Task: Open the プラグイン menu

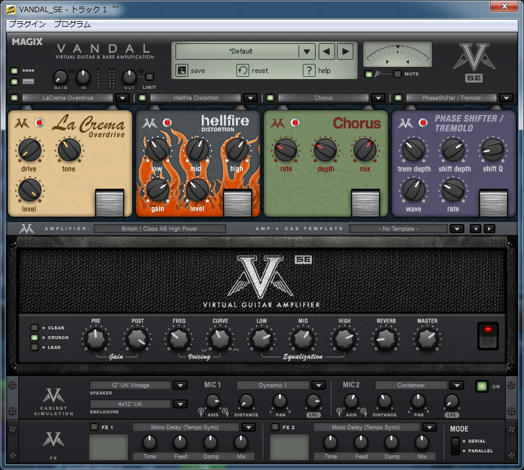Action: point(27,24)
